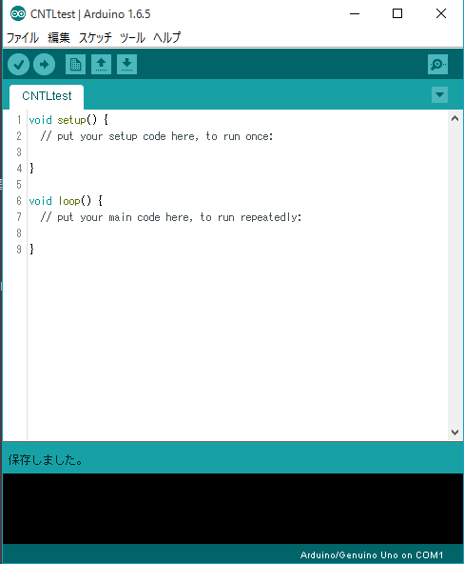Upload sketch with the arrow button
Viewport: 464px width, 564px height.
click(x=44, y=65)
